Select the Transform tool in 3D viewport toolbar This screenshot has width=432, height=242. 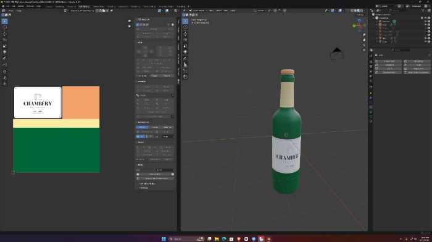185,52
